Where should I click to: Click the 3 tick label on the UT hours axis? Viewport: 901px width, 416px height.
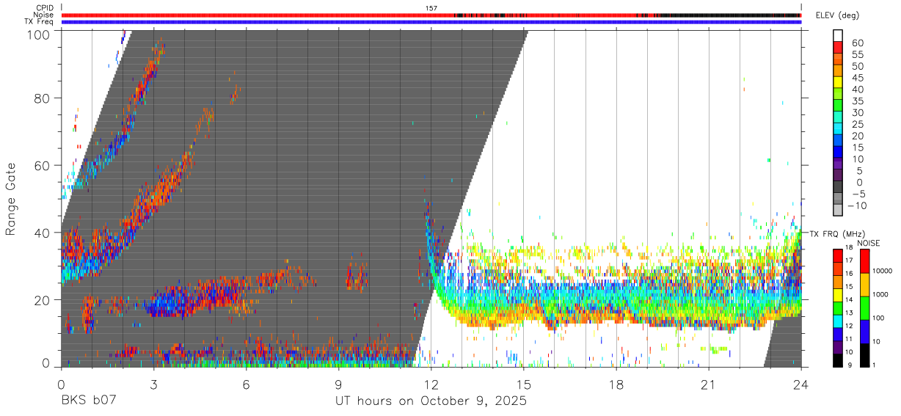coord(153,384)
